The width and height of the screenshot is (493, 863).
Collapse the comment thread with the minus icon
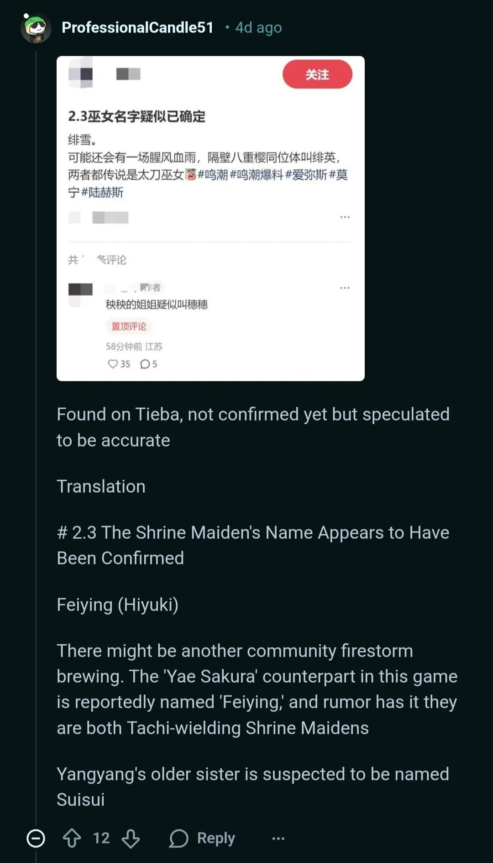click(x=36, y=838)
